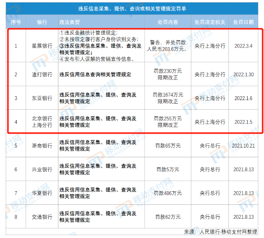Click row number 5
This screenshot has height=238, width=264.
pyautogui.click(x=16, y=146)
